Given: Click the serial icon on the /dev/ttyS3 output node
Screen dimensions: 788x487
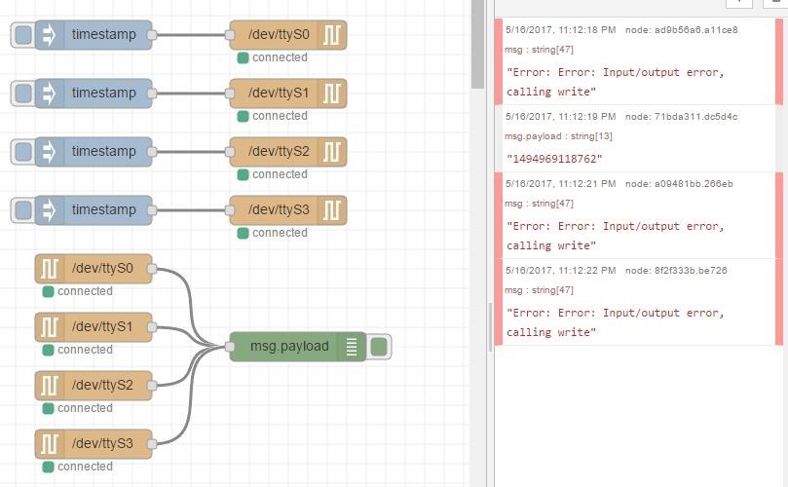Looking at the screenshot, I should pyautogui.click(x=333, y=210).
